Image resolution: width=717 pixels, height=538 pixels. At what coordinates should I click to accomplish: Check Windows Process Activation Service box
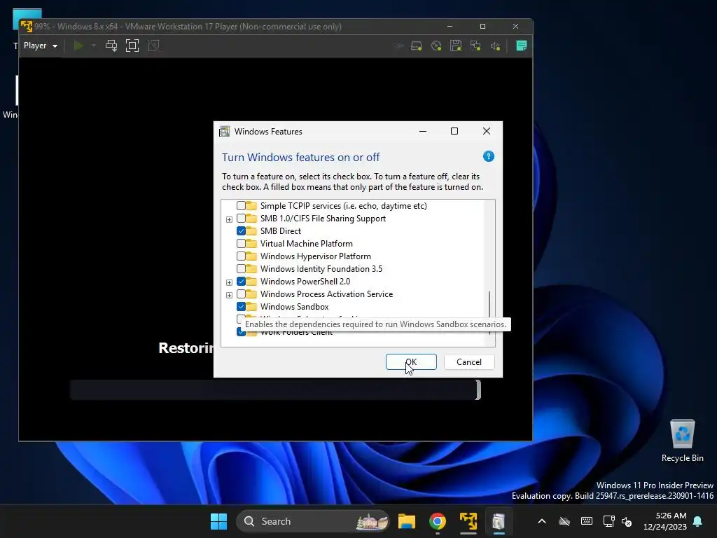pyautogui.click(x=241, y=294)
